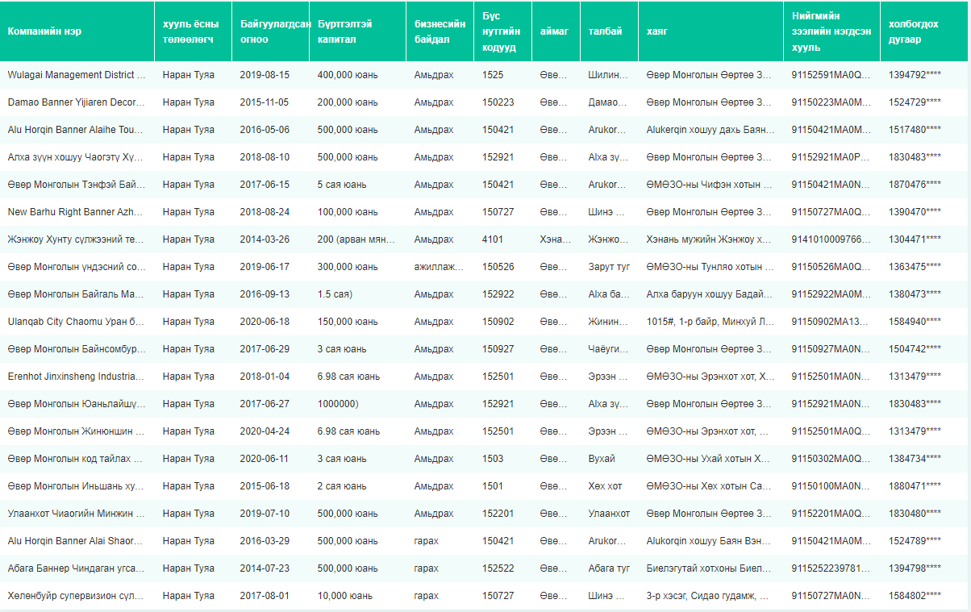Select the Вухай area cell

click(602, 459)
